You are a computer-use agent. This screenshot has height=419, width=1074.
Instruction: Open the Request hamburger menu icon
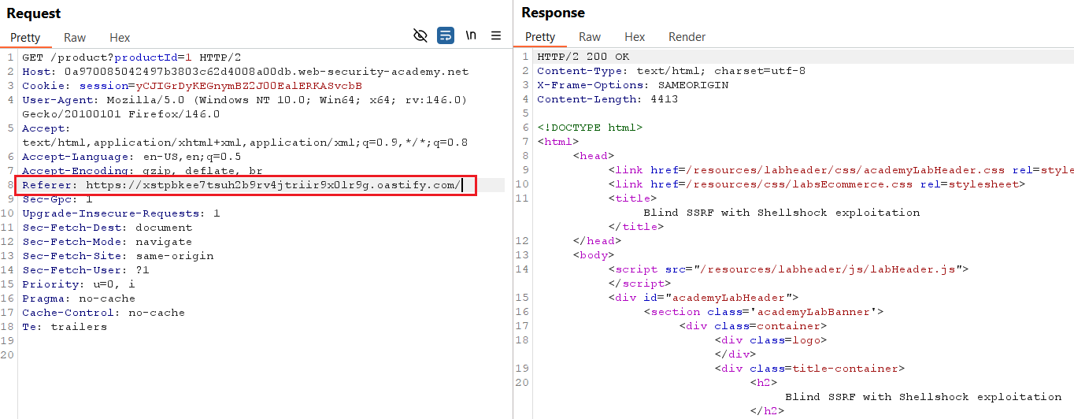(496, 35)
